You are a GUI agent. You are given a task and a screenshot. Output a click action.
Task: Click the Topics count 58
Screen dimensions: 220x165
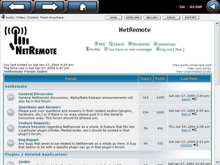point(146,128)
